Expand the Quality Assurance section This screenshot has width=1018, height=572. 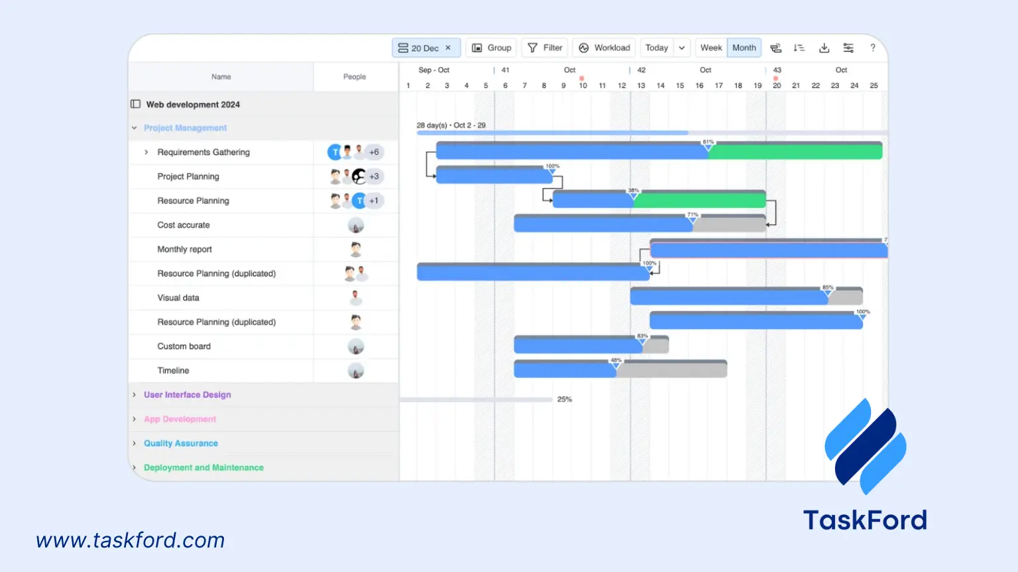coord(133,443)
